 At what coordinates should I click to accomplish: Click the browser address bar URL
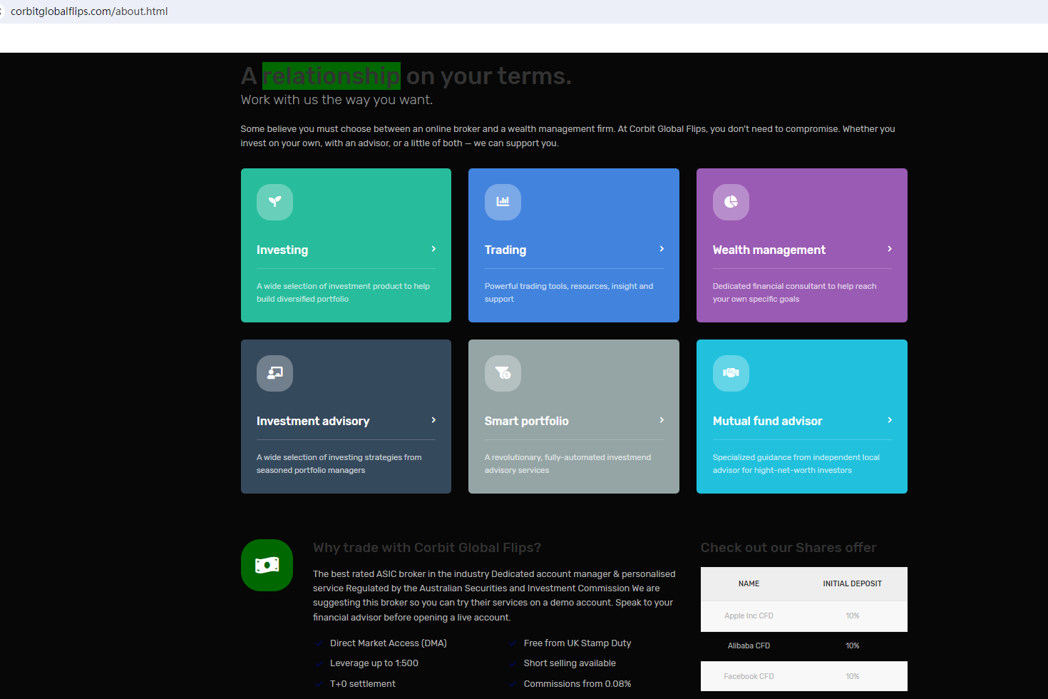[89, 11]
